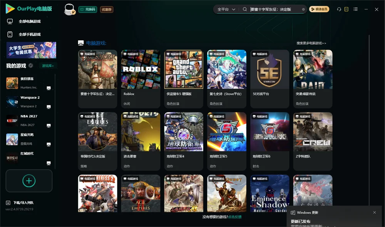Click the PC icon beside 星痕共鸣

click(x=49, y=144)
